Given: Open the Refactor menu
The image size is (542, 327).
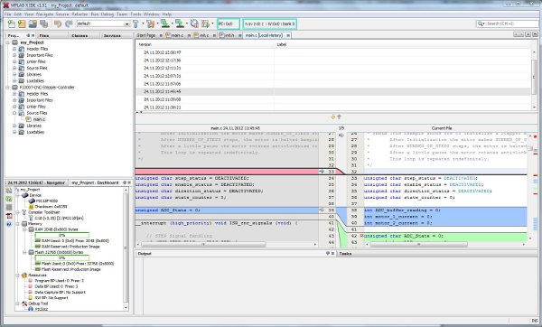Looking at the screenshot, I should pos(79,14).
